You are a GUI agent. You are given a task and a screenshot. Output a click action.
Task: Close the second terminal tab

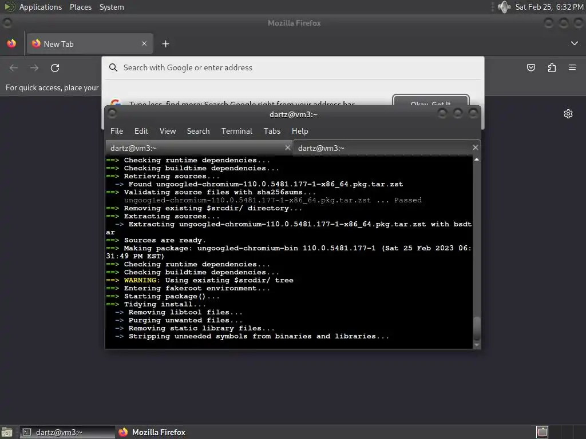click(476, 148)
